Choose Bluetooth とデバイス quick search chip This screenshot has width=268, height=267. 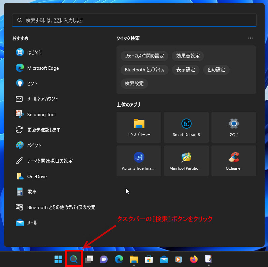(144, 70)
